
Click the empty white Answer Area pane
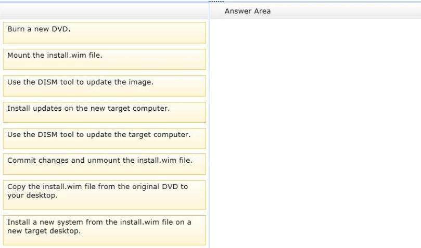(315, 133)
